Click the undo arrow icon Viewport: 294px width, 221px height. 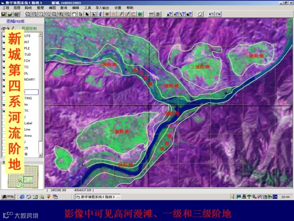pyautogui.click(x=211, y=14)
